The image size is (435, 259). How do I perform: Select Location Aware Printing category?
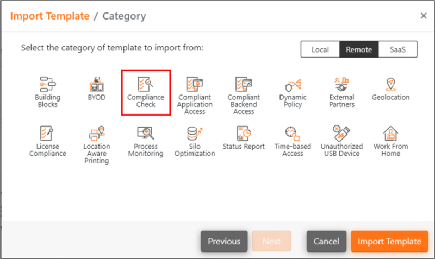point(97,145)
